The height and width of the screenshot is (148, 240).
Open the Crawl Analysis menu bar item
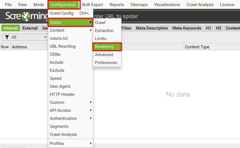[x=200, y=5]
